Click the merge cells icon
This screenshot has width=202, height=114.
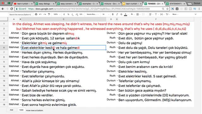143,14
